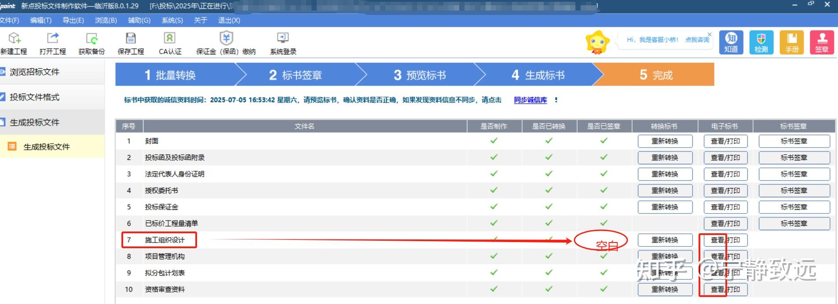Open the 辅助(G) menu
838x304 pixels.
[x=139, y=20]
